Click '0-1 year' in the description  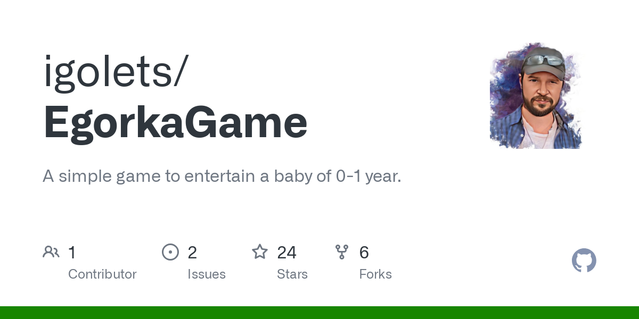point(368,176)
